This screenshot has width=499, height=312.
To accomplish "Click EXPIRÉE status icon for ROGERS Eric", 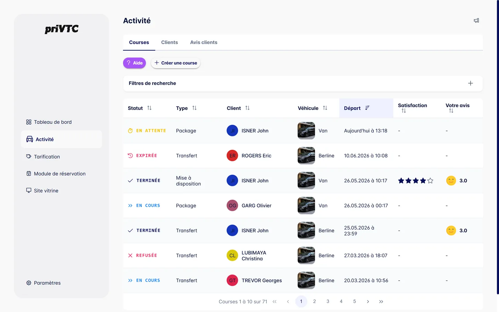I will [130, 156].
